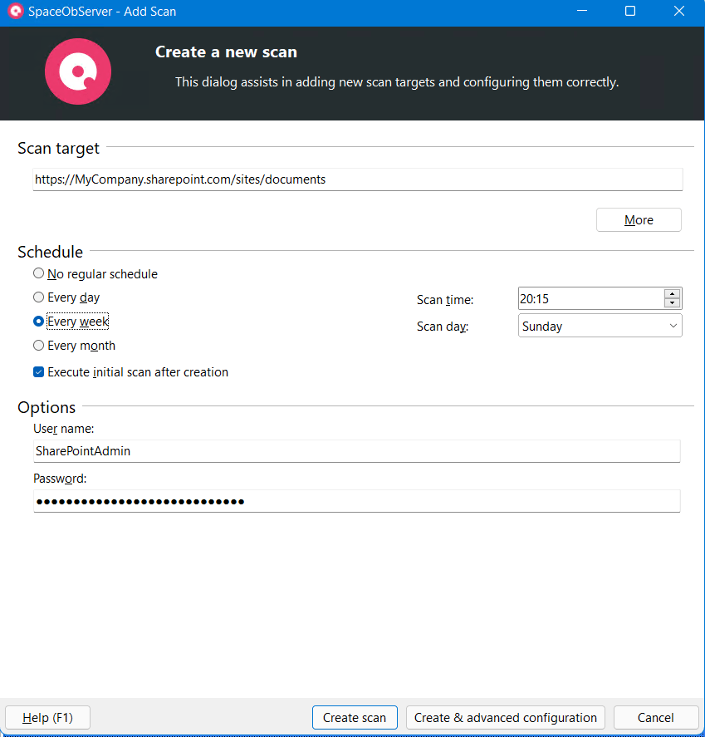Click the 'Schedule' section heading
Screen dimensions: 705x737
pos(51,252)
